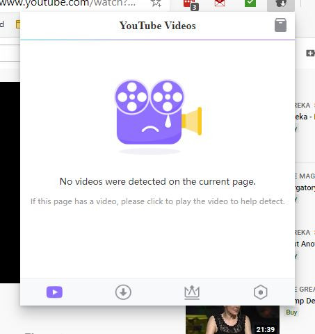
Task: Click the 'No videos were detected' message
Action: coord(158,182)
